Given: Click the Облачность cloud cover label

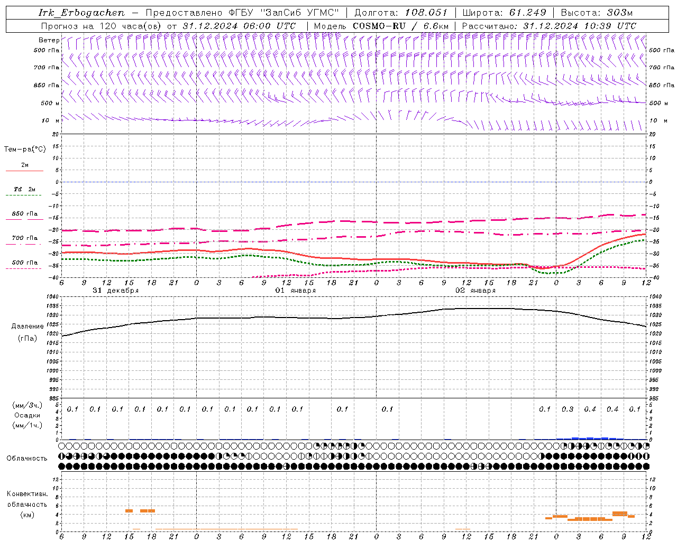Looking at the screenshot, I should coord(27,458).
